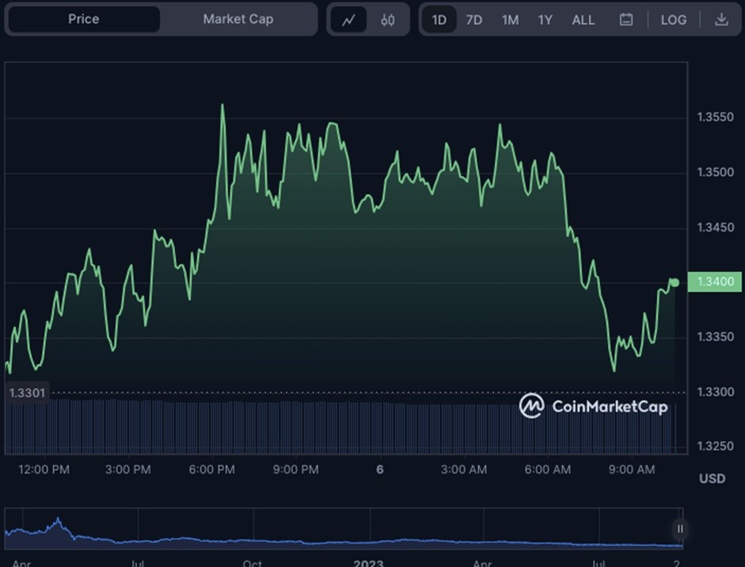The height and width of the screenshot is (567, 745).
Task: Click the 3:00 AM time axis label
Action: pos(464,469)
